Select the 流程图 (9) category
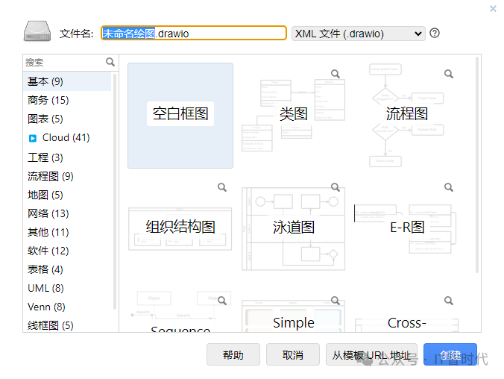Viewport: 504px width, 379px height. [68, 176]
